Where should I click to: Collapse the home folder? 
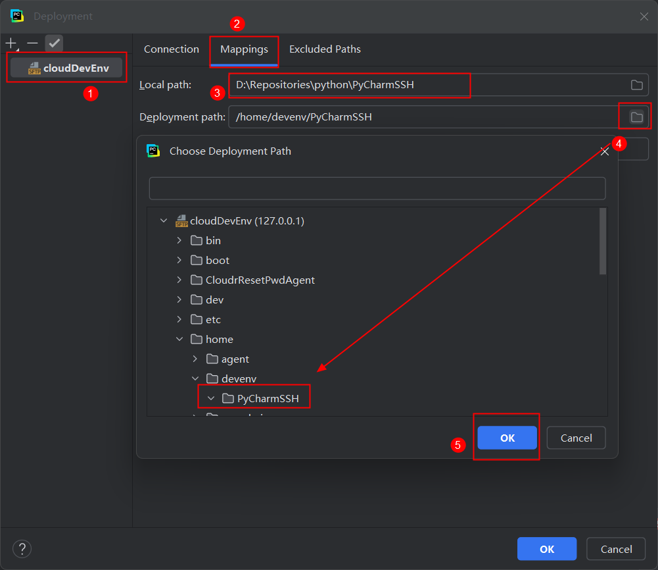tap(179, 339)
